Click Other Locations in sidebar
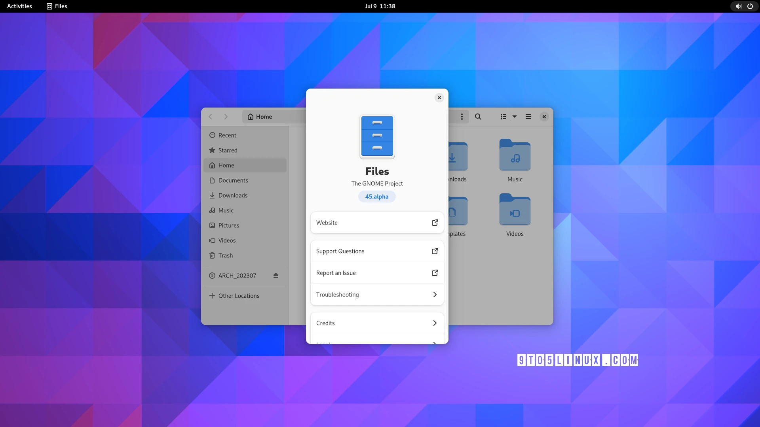 click(x=239, y=296)
